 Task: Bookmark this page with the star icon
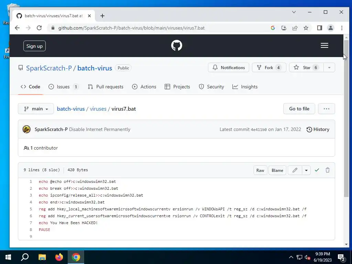tap(306, 28)
